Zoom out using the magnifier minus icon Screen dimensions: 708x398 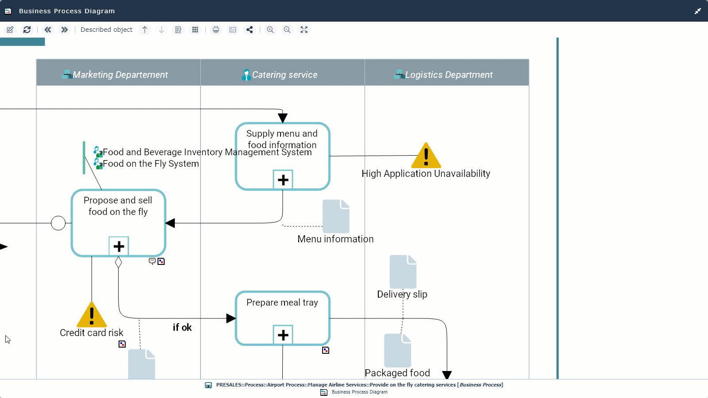coord(287,30)
